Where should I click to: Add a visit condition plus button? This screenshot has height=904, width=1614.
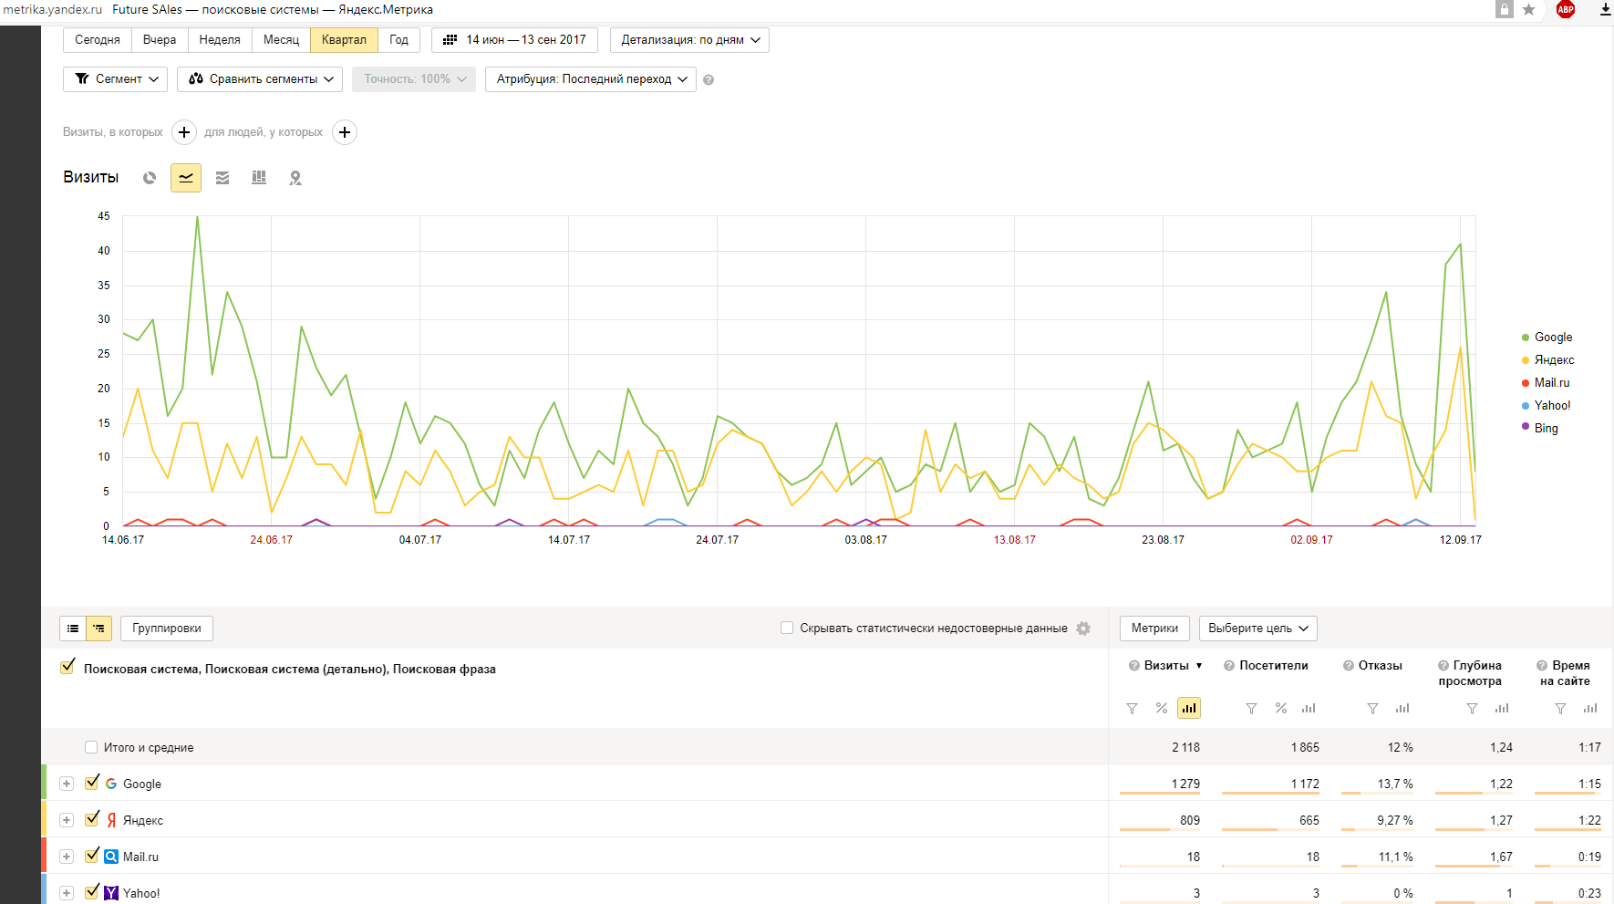(184, 132)
